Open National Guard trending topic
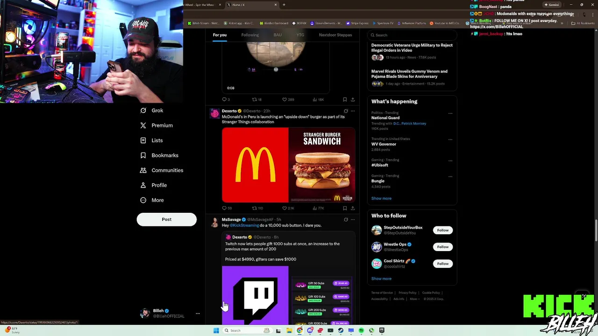Screen dimensions: 598x336 tap(385, 118)
